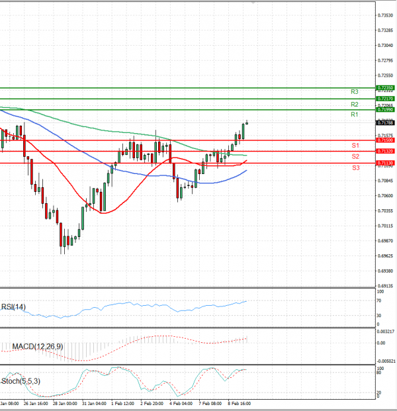Click the S3 support label
397x411 pixels.
[x=356, y=167]
